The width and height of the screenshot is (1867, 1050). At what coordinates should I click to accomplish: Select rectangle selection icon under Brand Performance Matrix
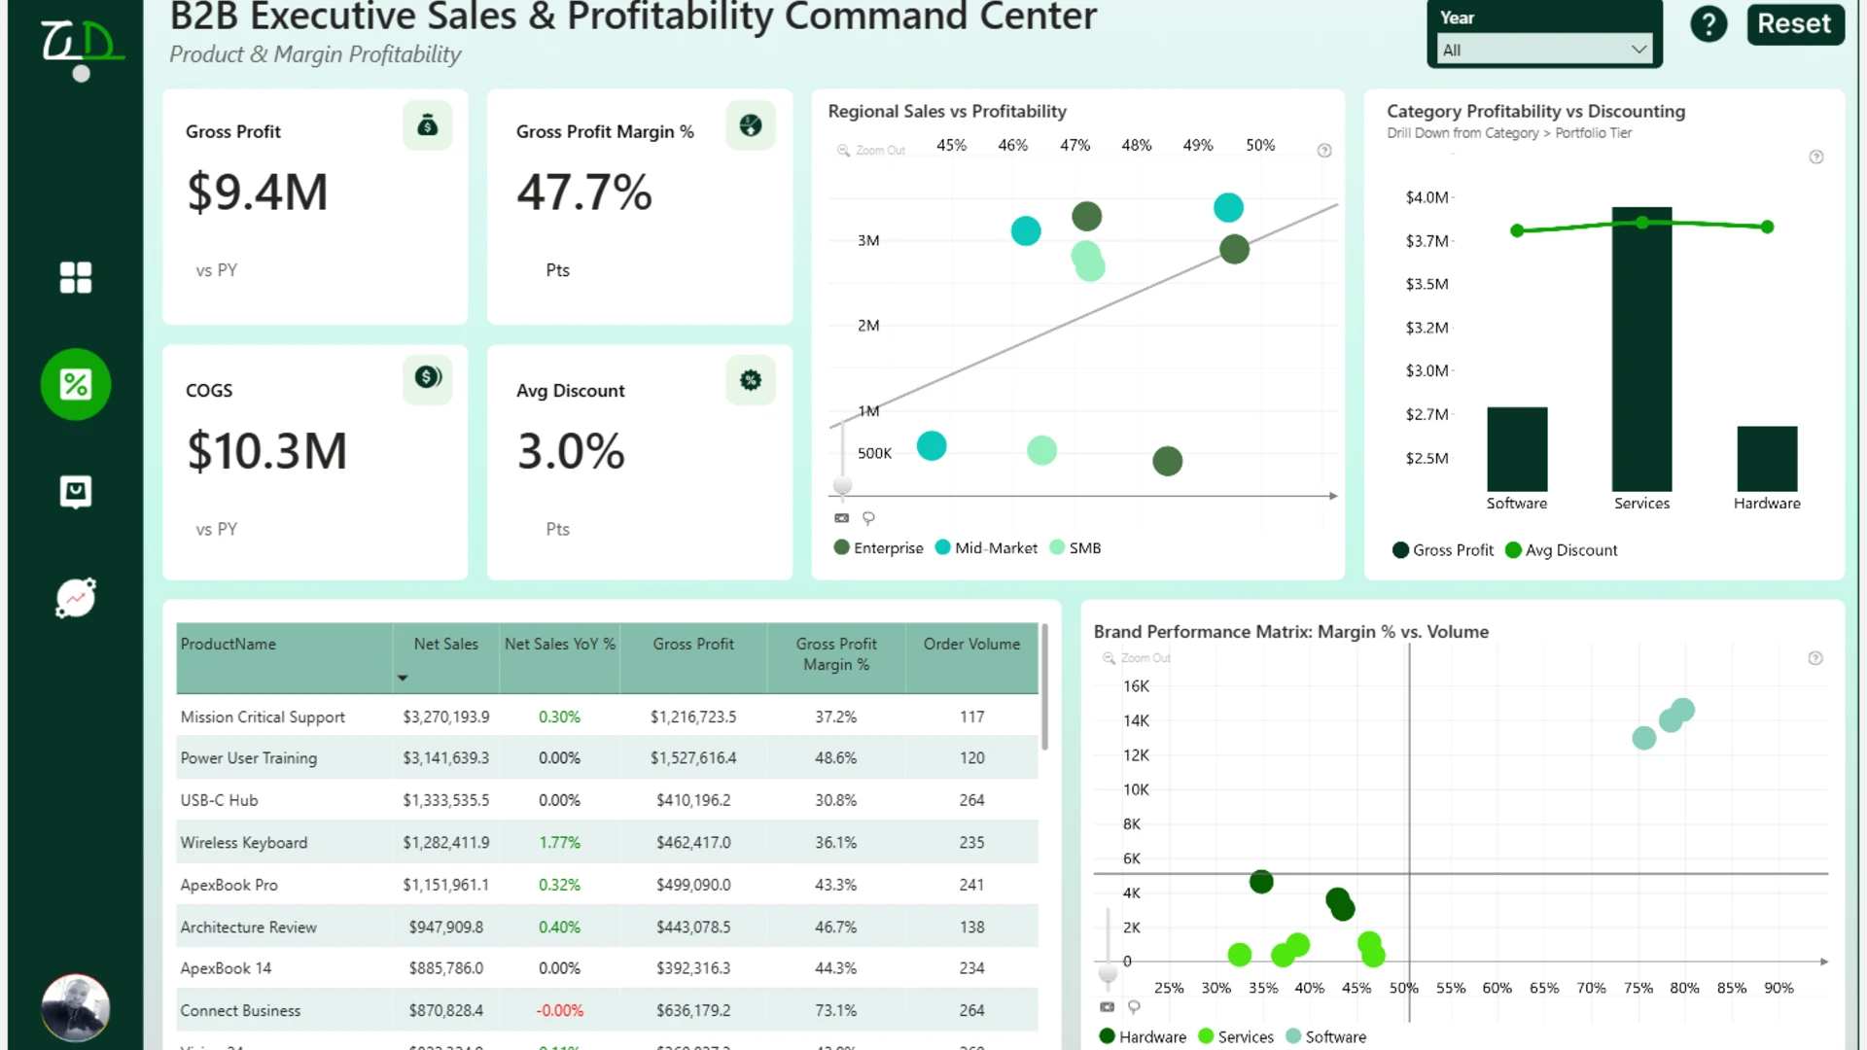[1107, 1007]
